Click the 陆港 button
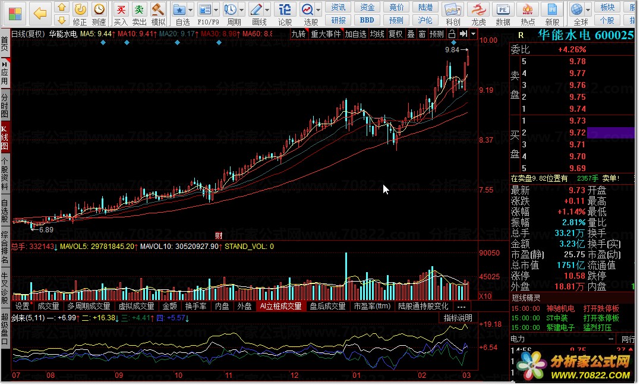Image resolution: width=640 pixels, height=385 pixels. [x=425, y=7]
